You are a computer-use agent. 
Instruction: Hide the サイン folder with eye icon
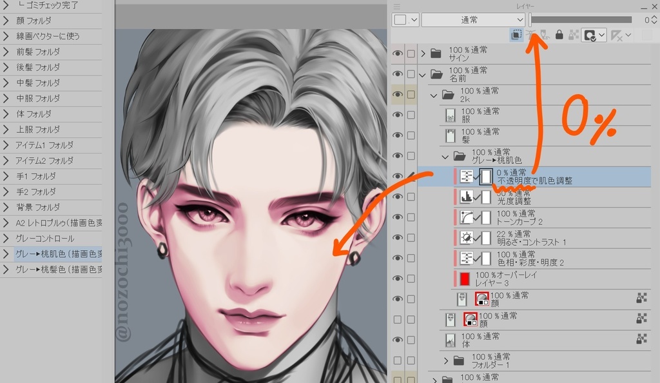coord(397,54)
